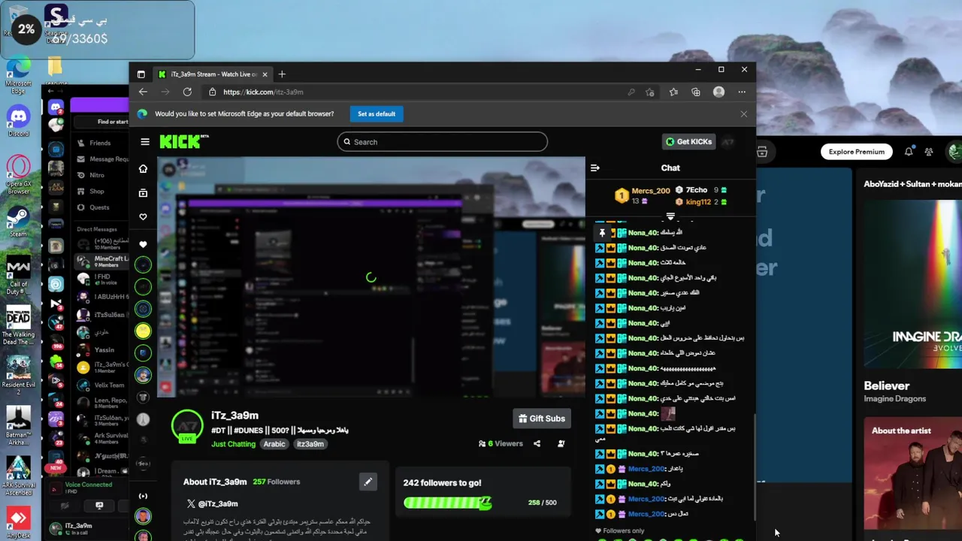Open Nitro in the Discord window
The image size is (962, 541).
97,175
